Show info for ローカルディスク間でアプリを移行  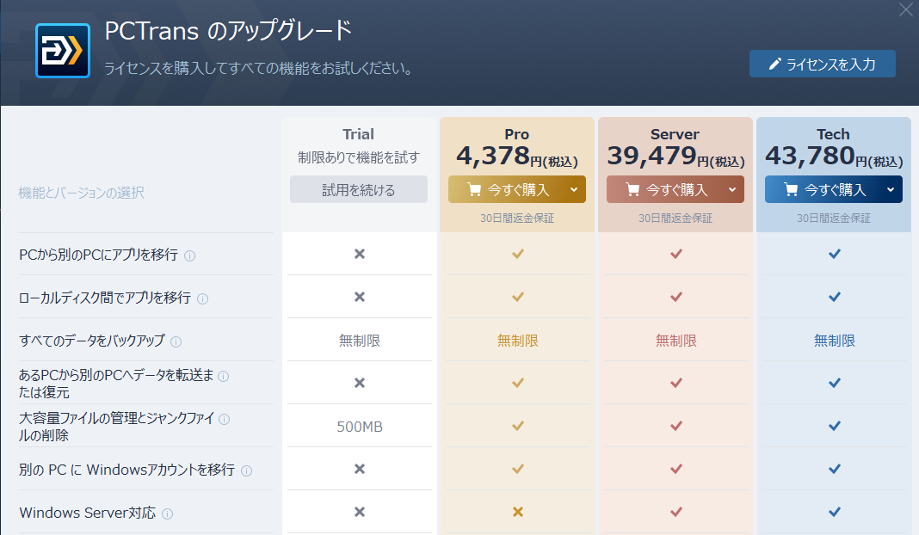tap(203, 298)
